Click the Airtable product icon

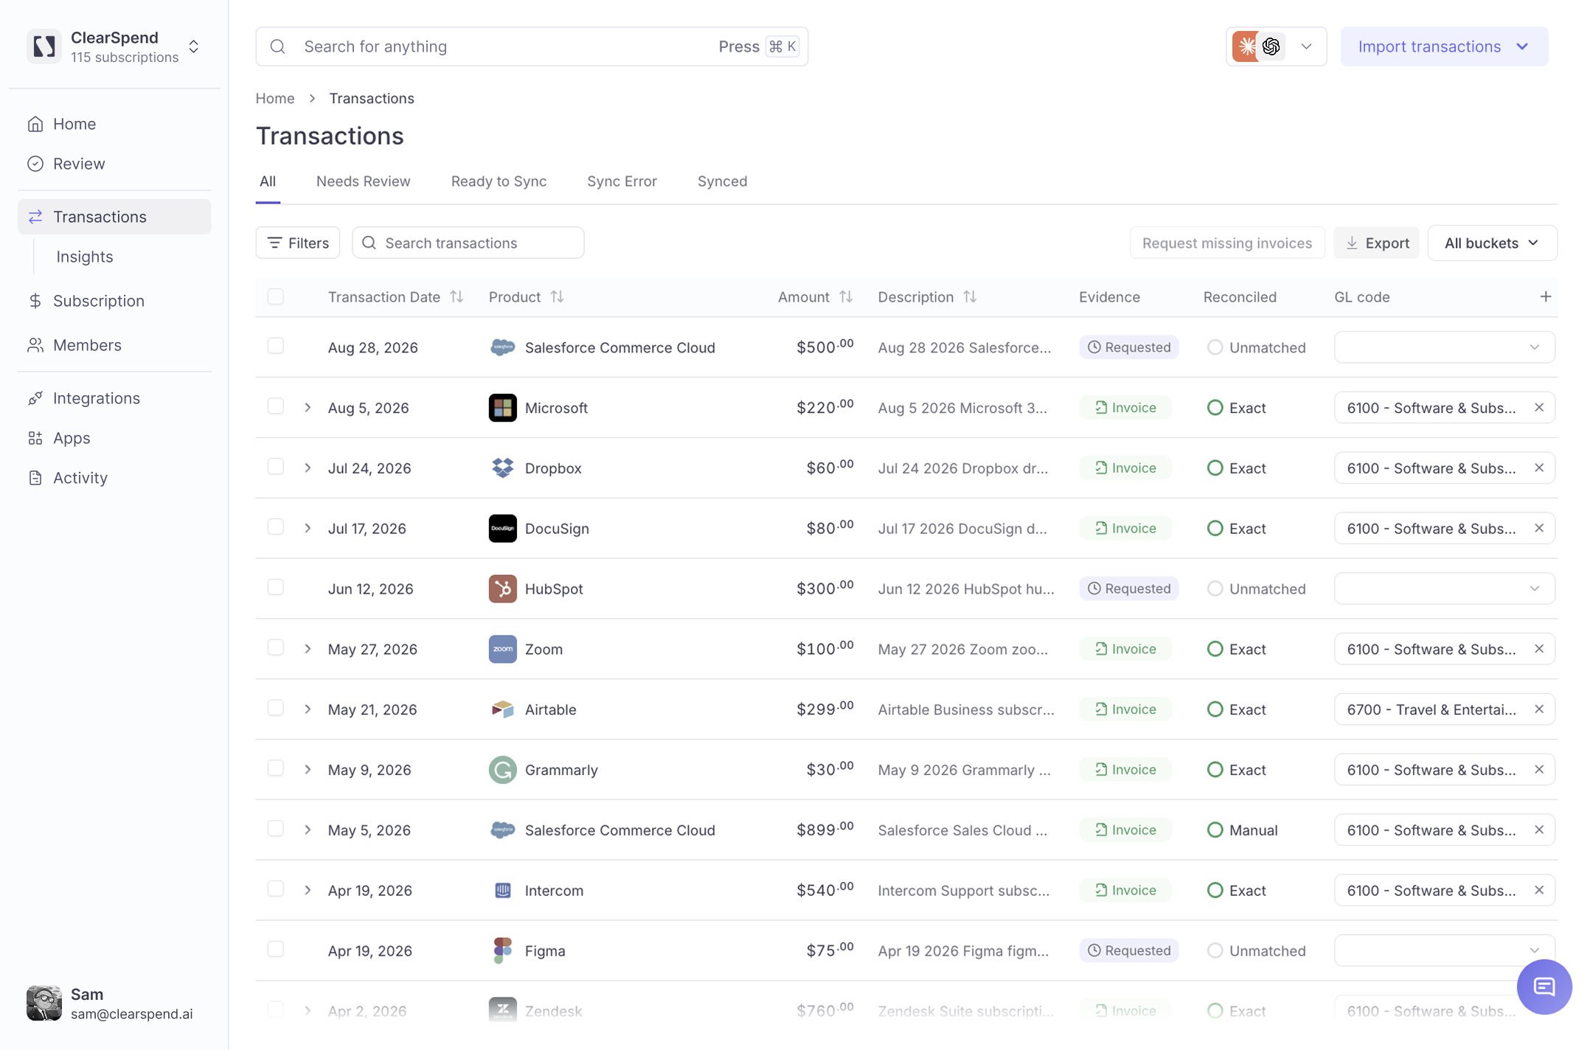coord(503,709)
